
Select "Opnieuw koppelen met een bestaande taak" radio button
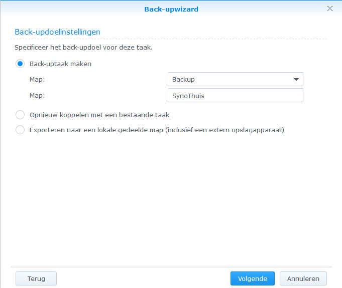click(x=20, y=115)
